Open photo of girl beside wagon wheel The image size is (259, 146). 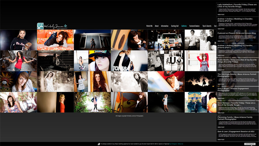click(18, 82)
